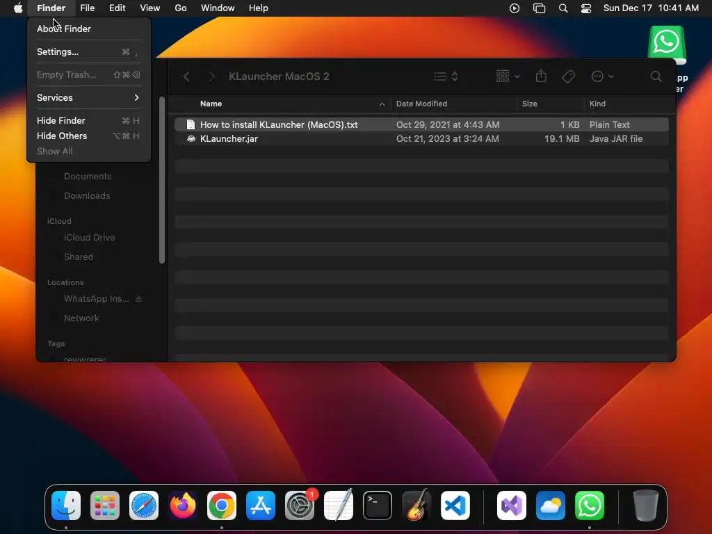Viewport: 712px width, 534px height.
Task: Open the More actions ellipsis dropdown
Action: click(603, 76)
